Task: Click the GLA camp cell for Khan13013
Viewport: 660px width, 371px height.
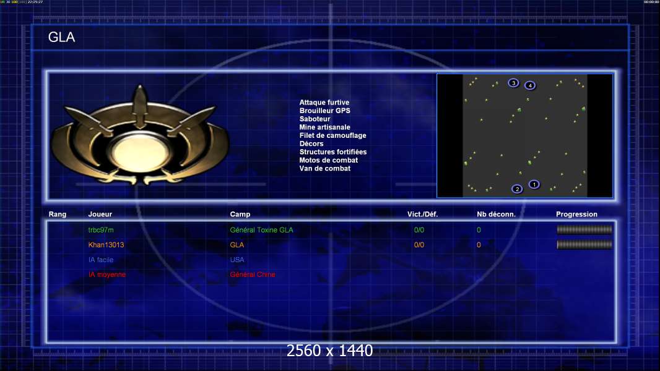Action: (237, 245)
